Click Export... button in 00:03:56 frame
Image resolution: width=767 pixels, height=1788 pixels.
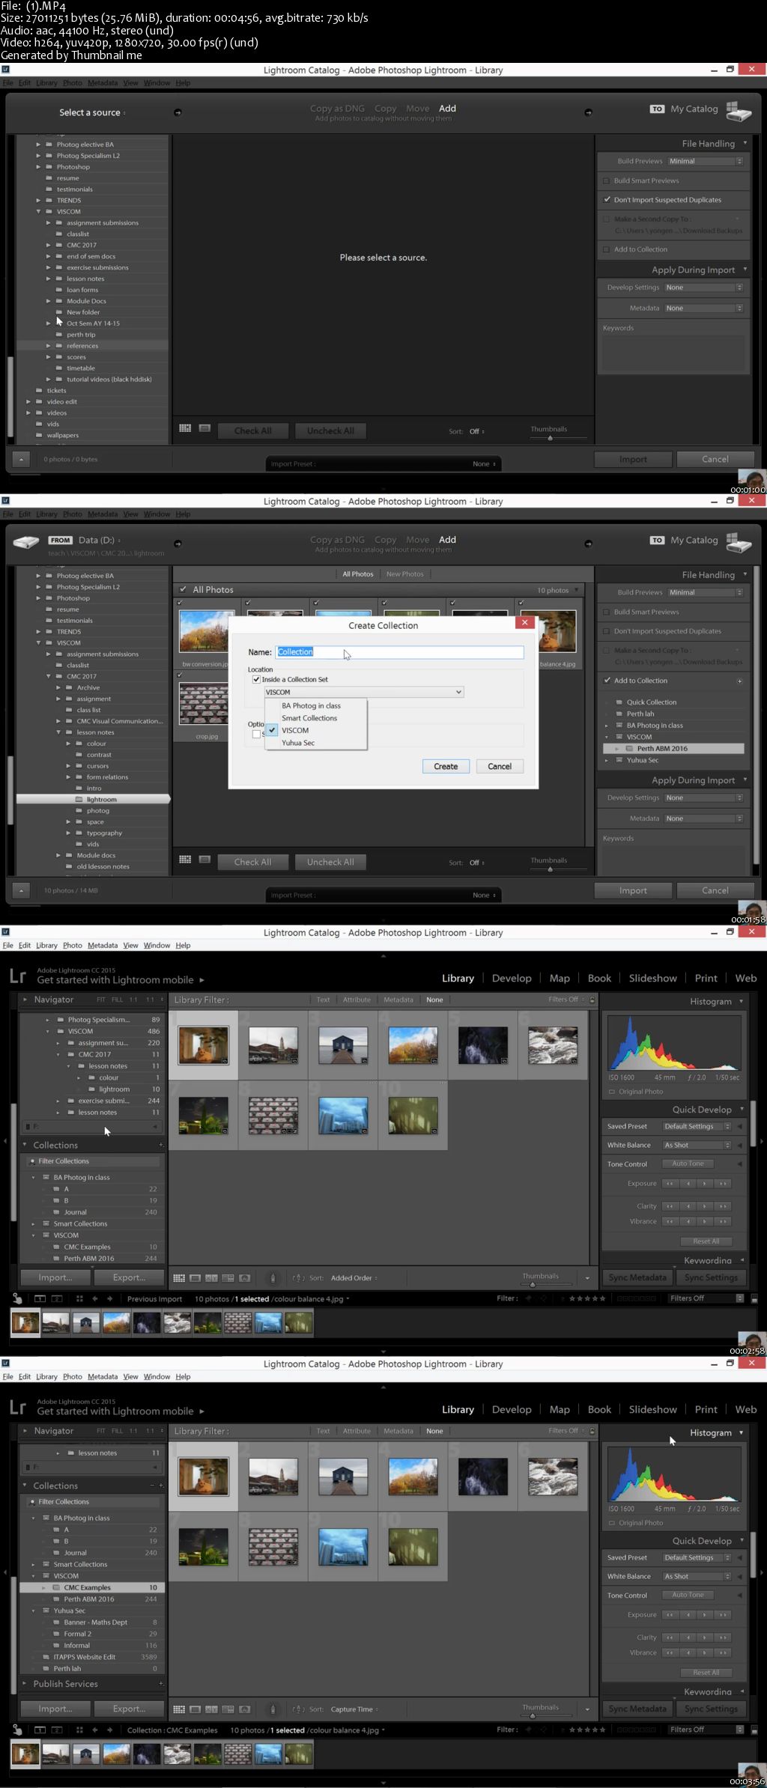pyautogui.click(x=129, y=1709)
